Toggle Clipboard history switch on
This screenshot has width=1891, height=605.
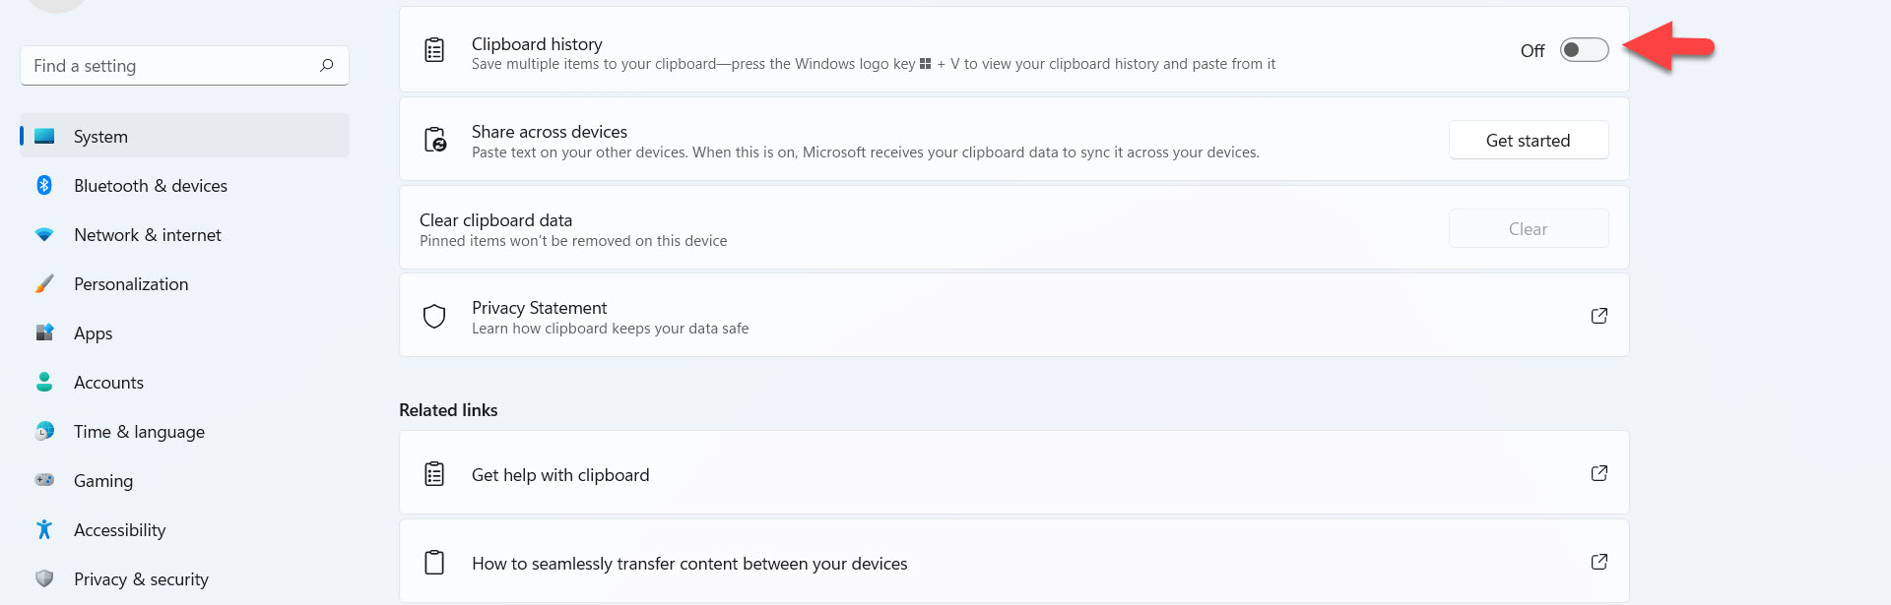1584,50
